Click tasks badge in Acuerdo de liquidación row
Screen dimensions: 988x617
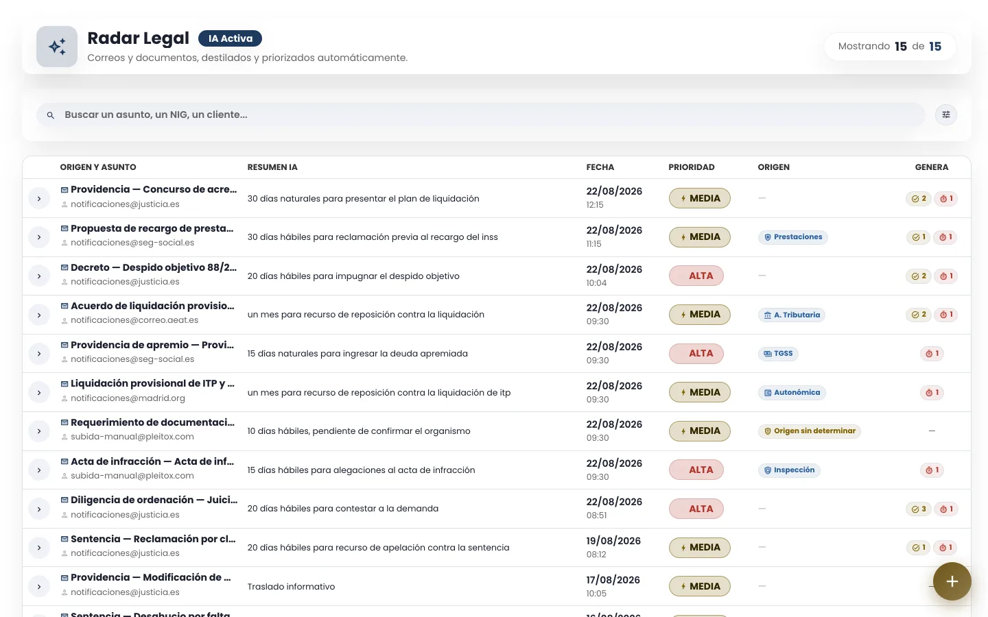click(x=918, y=315)
